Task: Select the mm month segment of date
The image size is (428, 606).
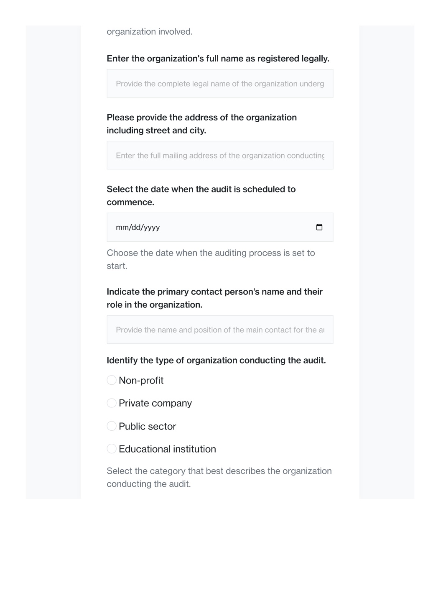Action: coord(122,228)
